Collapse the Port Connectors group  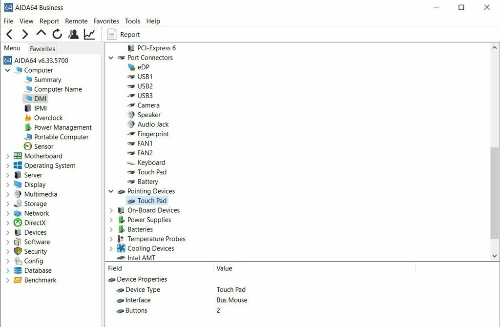111,58
